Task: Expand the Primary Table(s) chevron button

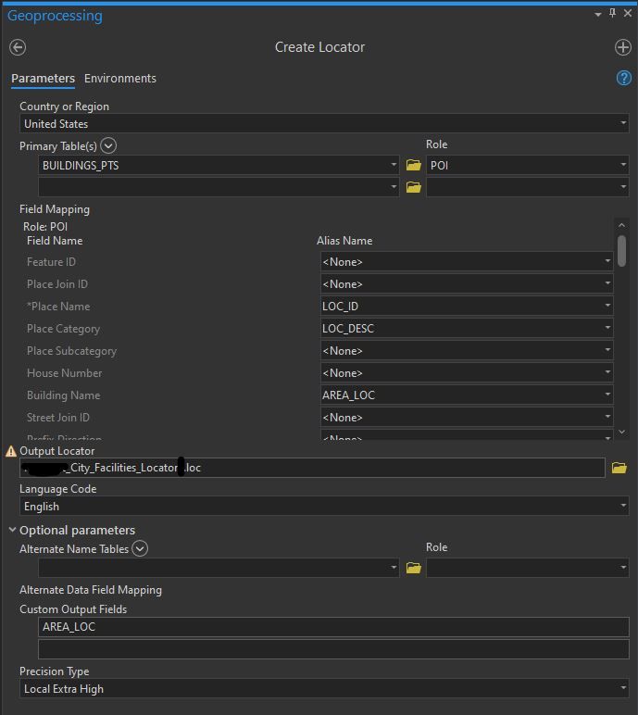Action: [x=108, y=145]
